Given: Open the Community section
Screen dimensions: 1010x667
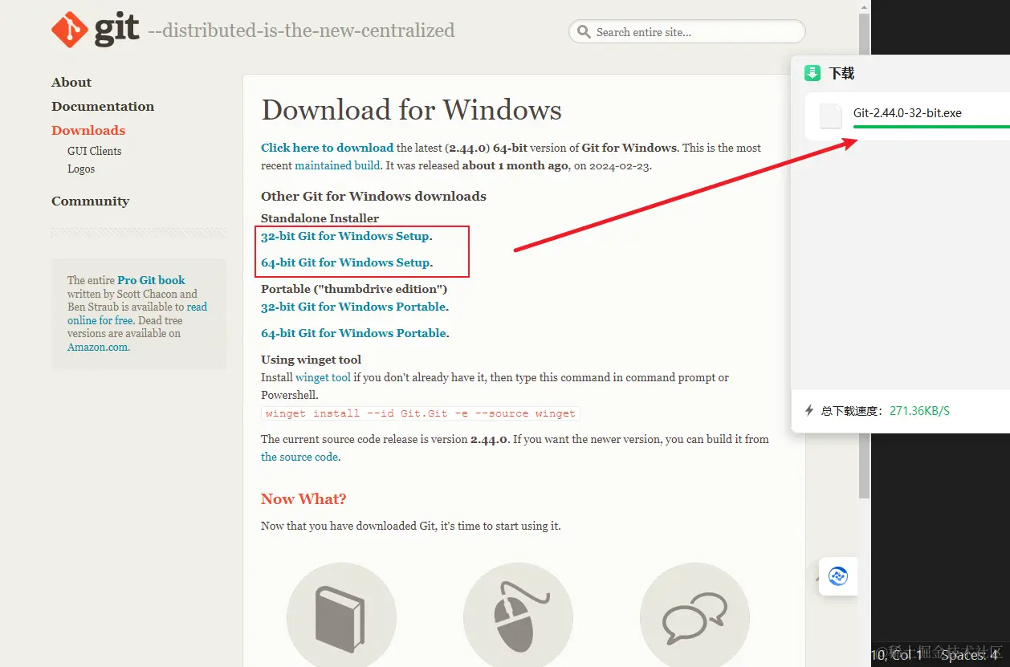Looking at the screenshot, I should [90, 201].
